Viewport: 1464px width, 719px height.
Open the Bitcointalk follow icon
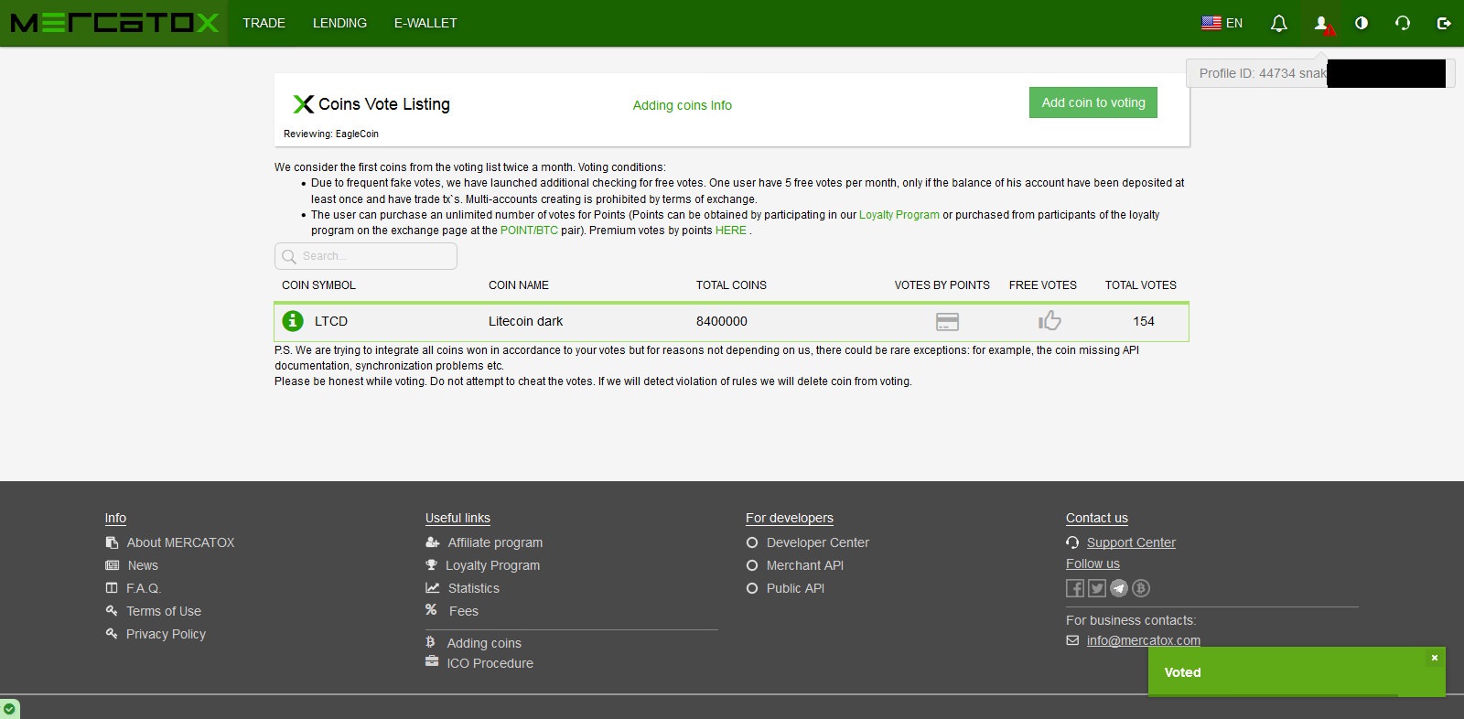pos(1141,588)
